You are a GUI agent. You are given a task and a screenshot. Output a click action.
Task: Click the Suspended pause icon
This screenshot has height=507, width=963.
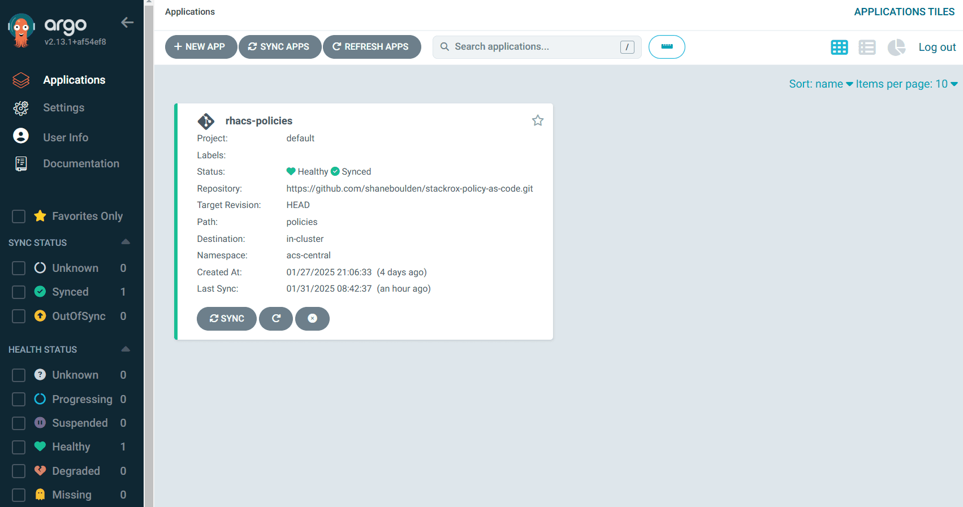40,422
